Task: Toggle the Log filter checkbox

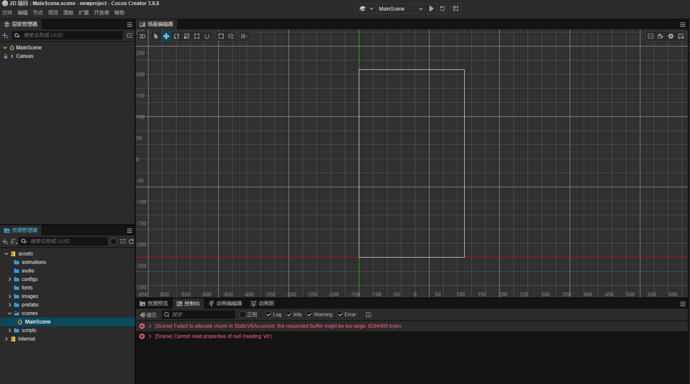Action: click(269, 315)
